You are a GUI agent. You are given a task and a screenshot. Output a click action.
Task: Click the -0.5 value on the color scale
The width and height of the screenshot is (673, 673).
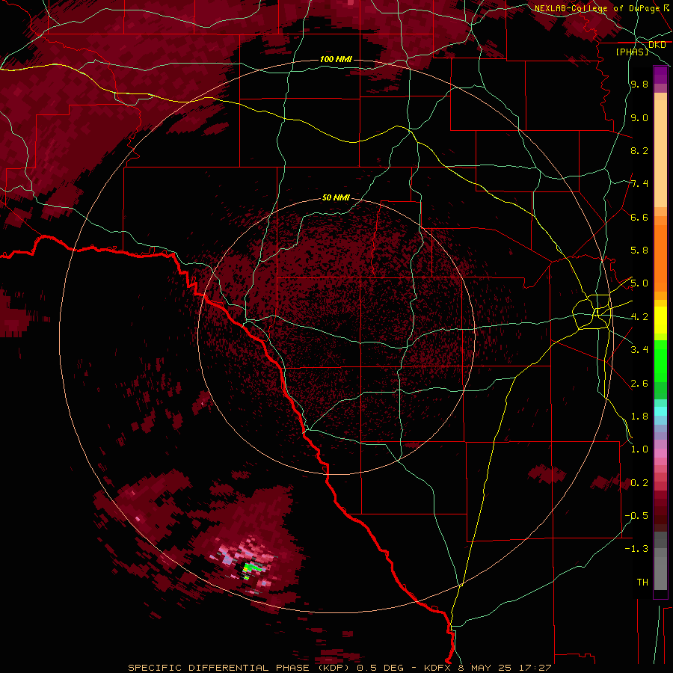click(x=636, y=516)
